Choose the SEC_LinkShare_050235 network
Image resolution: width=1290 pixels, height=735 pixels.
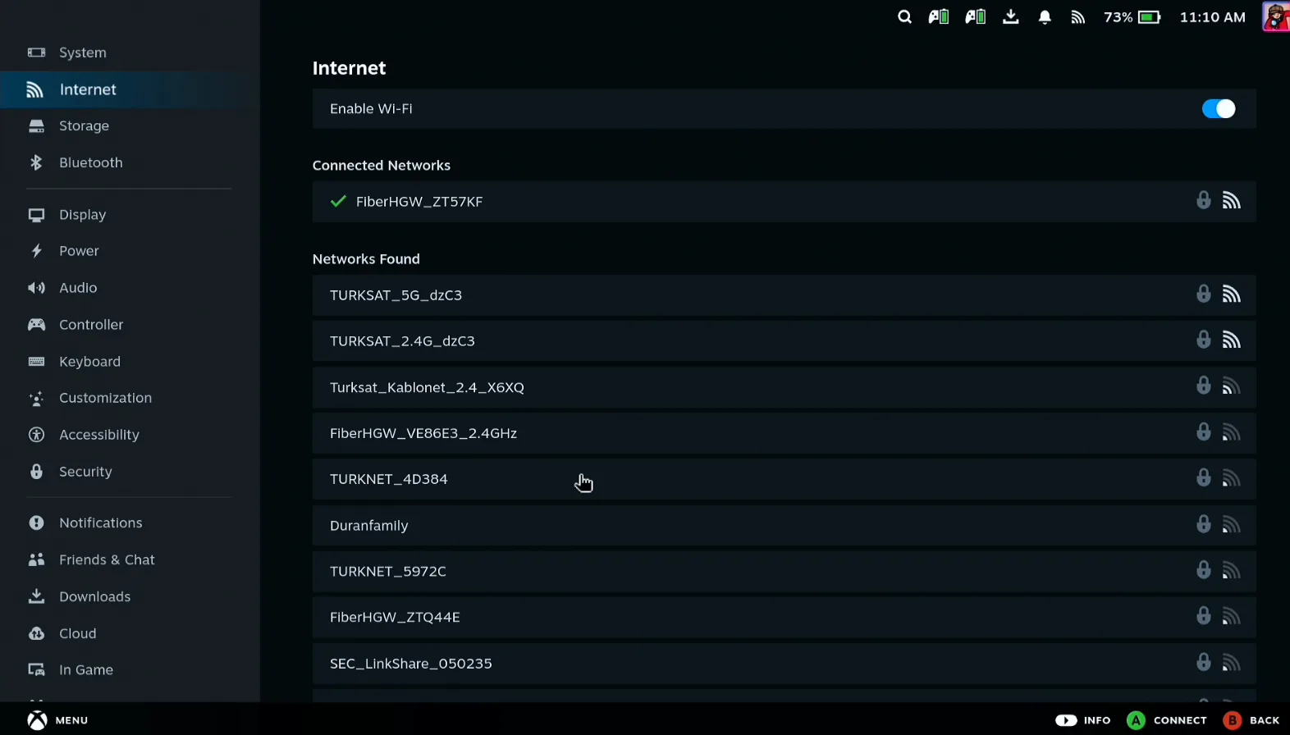[x=784, y=664]
